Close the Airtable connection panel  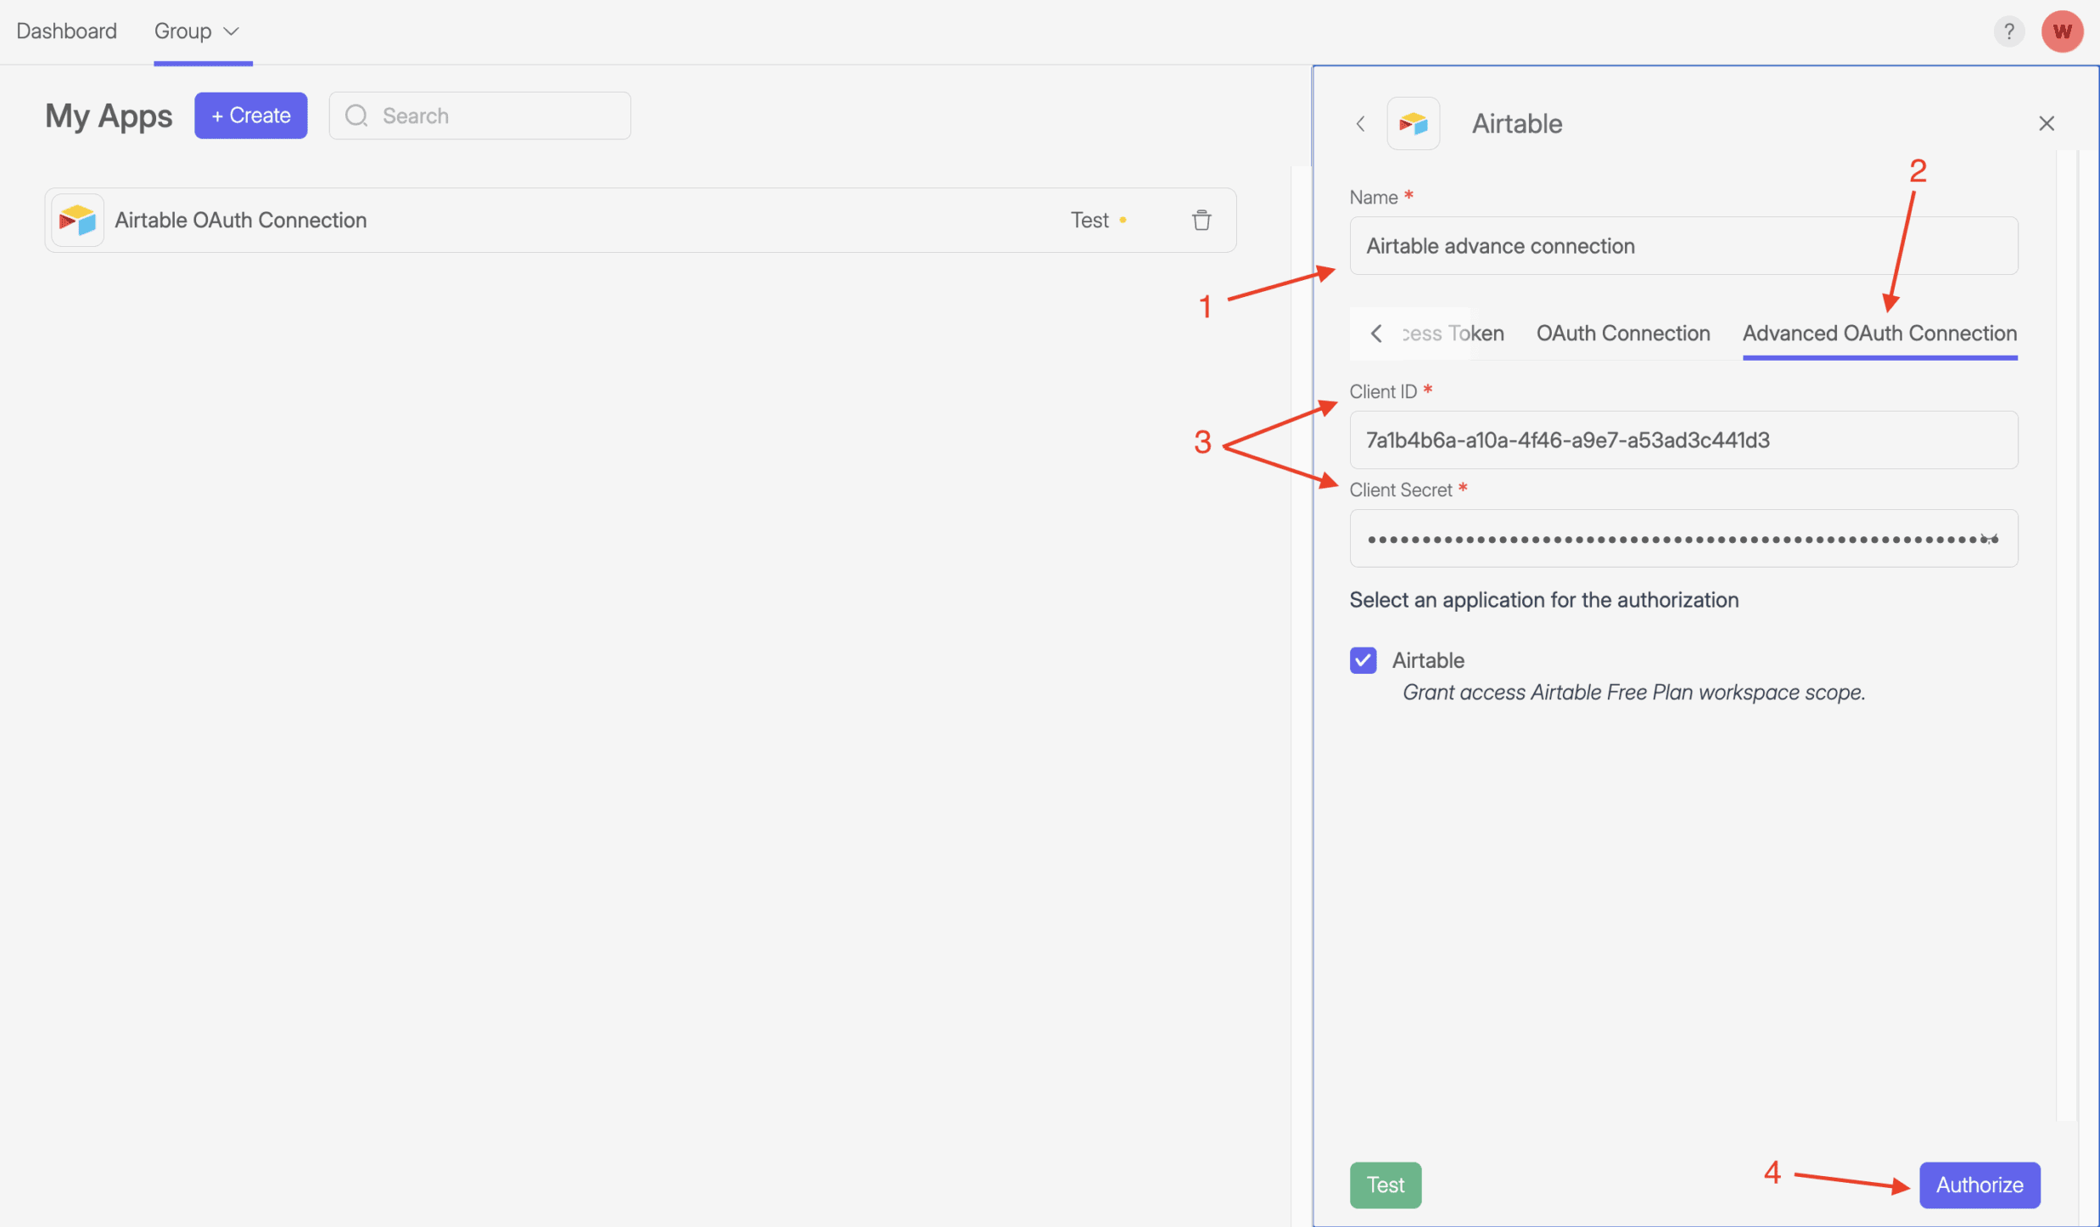click(2046, 124)
